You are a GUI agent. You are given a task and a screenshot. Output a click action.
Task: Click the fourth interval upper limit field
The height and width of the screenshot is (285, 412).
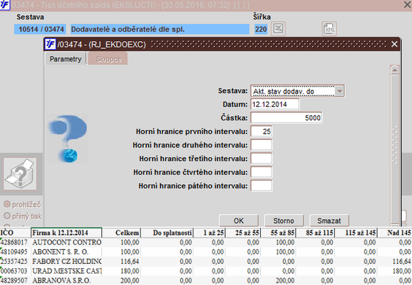(x=262, y=172)
